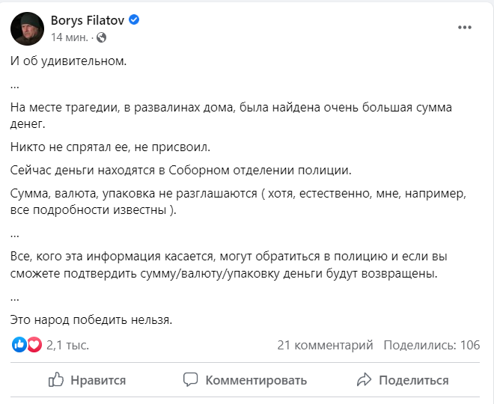This screenshot has height=404, width=494.
Task: Click the sentence "Это народ победить нельзя."
Action: pos(91,320)
